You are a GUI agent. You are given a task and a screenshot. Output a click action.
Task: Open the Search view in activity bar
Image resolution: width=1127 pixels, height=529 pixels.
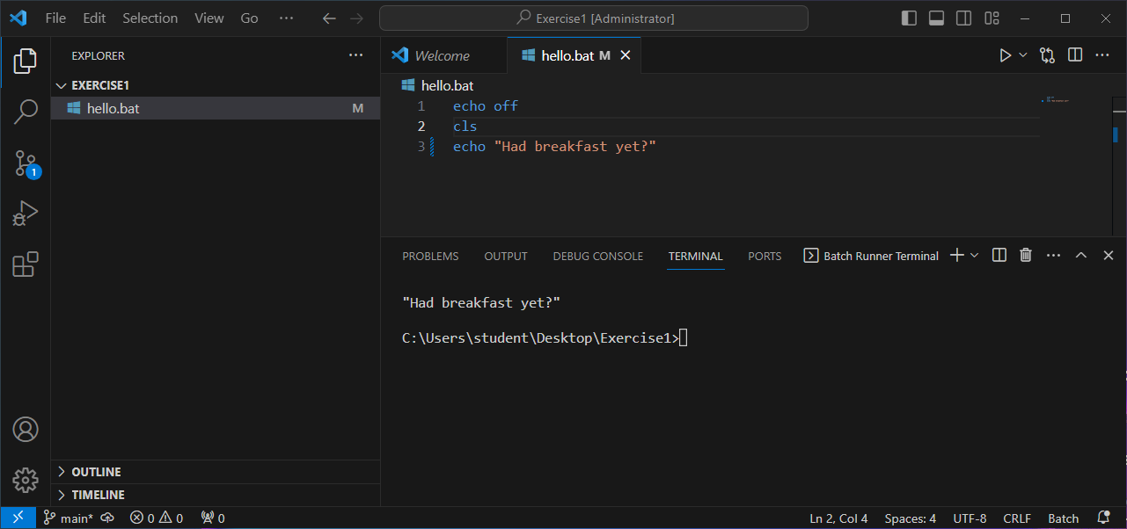click(x=26, y=112)
